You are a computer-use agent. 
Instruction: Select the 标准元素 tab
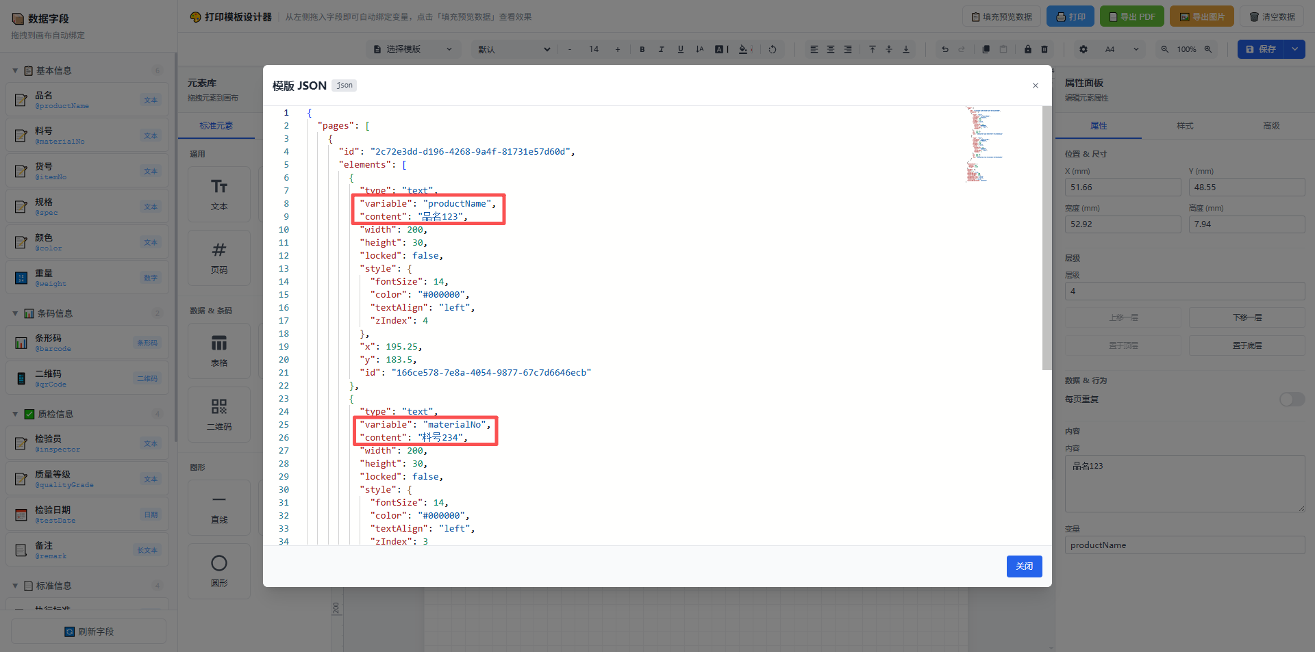(216, 126)
